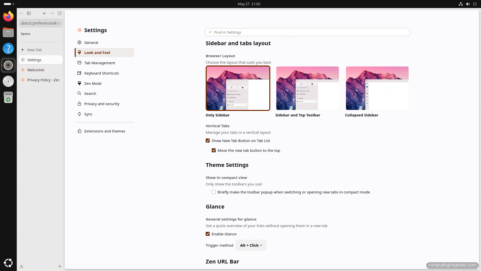
Task: Toggle the Enable Glance checkbox
Action: [208, 234]
